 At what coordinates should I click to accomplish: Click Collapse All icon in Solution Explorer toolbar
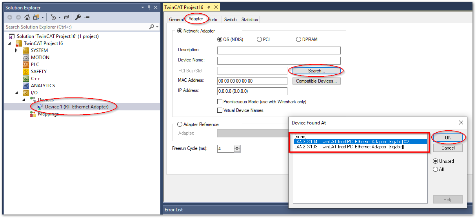(x=66, y=17)
